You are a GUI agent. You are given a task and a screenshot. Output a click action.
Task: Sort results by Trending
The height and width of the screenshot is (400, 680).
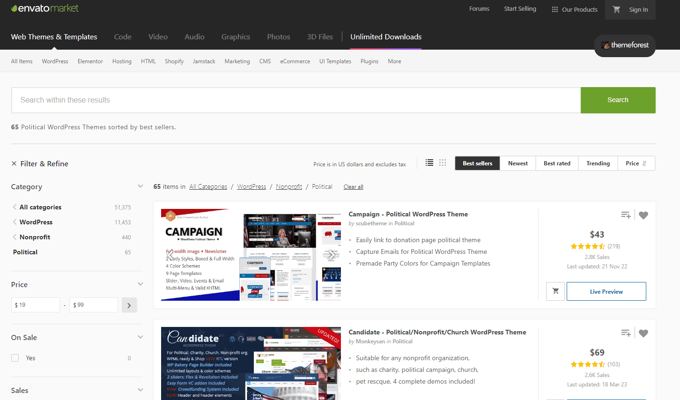[x=598, y=163]
